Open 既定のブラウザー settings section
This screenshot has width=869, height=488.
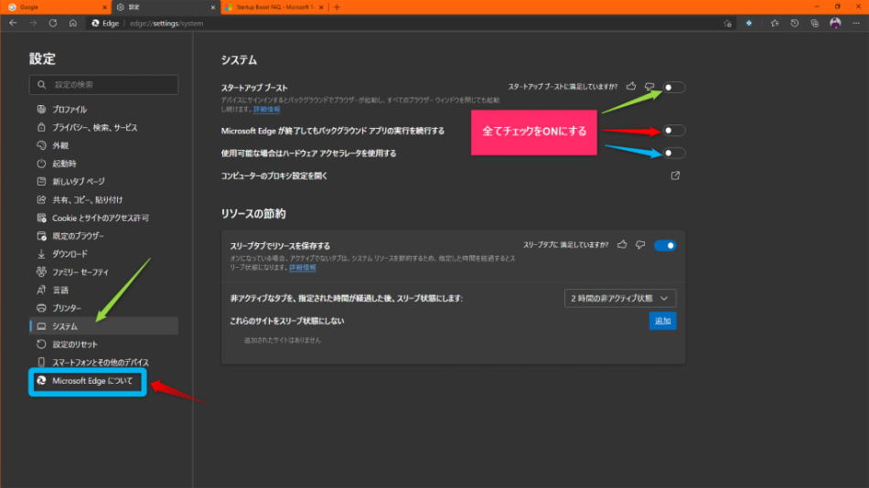[103, 236]
